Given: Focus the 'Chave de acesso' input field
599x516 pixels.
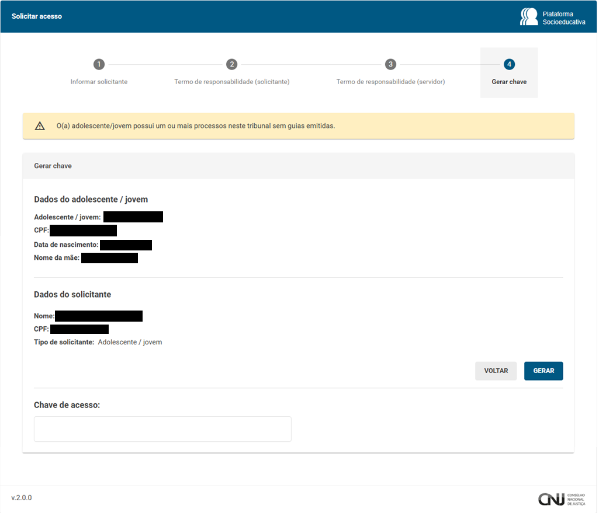Looking at the screenshot, I should tap(162, 429).
